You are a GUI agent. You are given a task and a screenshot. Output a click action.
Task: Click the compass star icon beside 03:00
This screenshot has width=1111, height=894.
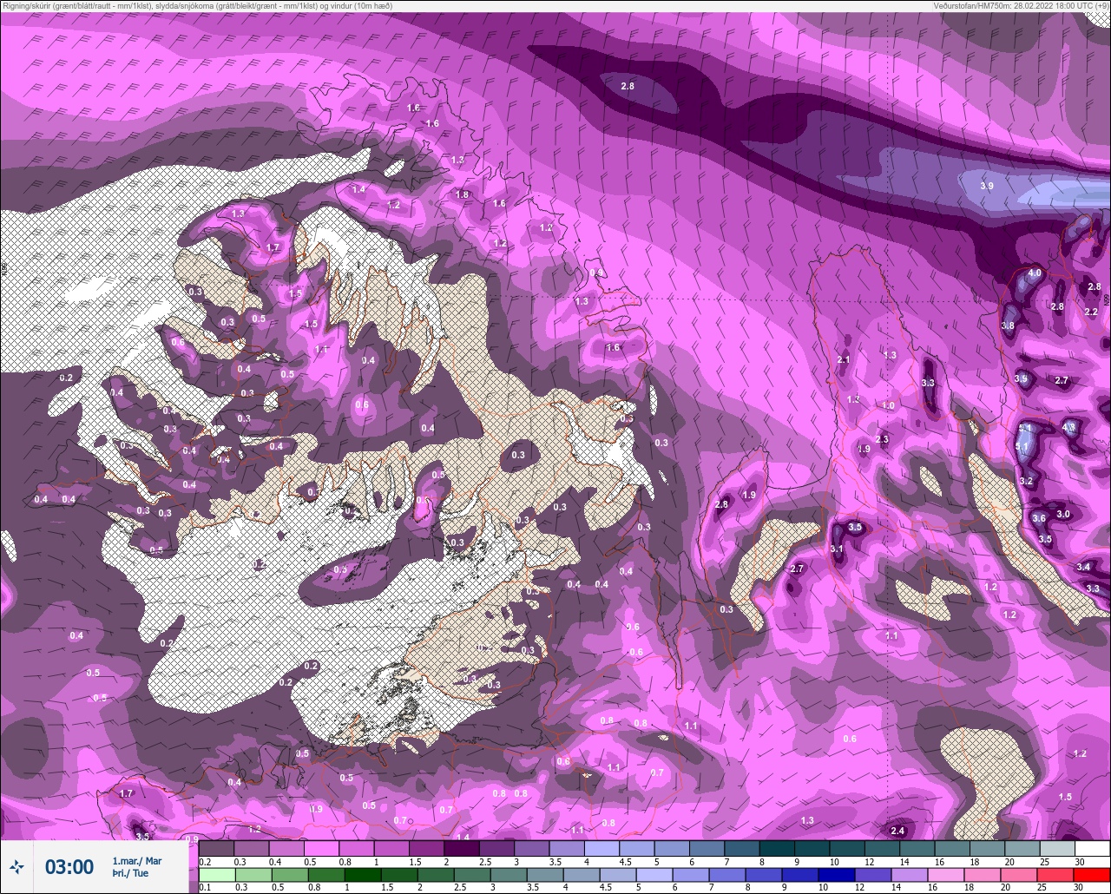pos(16,866)
